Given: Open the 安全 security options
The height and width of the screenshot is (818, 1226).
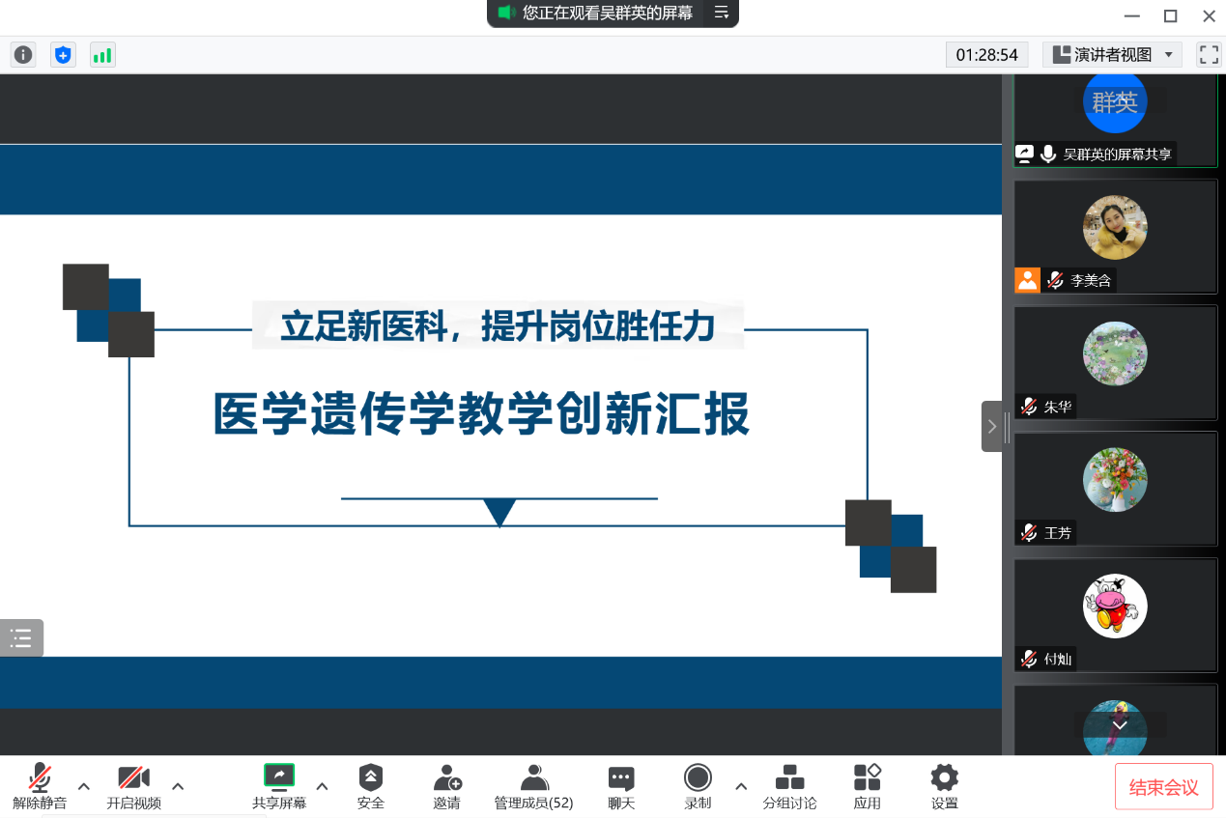Looking at the screenshot, I should pos(371,786).
